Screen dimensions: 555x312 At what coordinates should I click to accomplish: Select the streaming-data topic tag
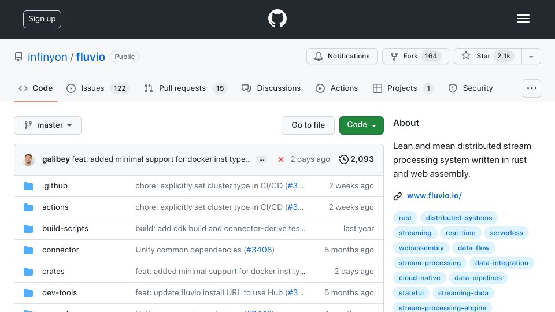463,294
